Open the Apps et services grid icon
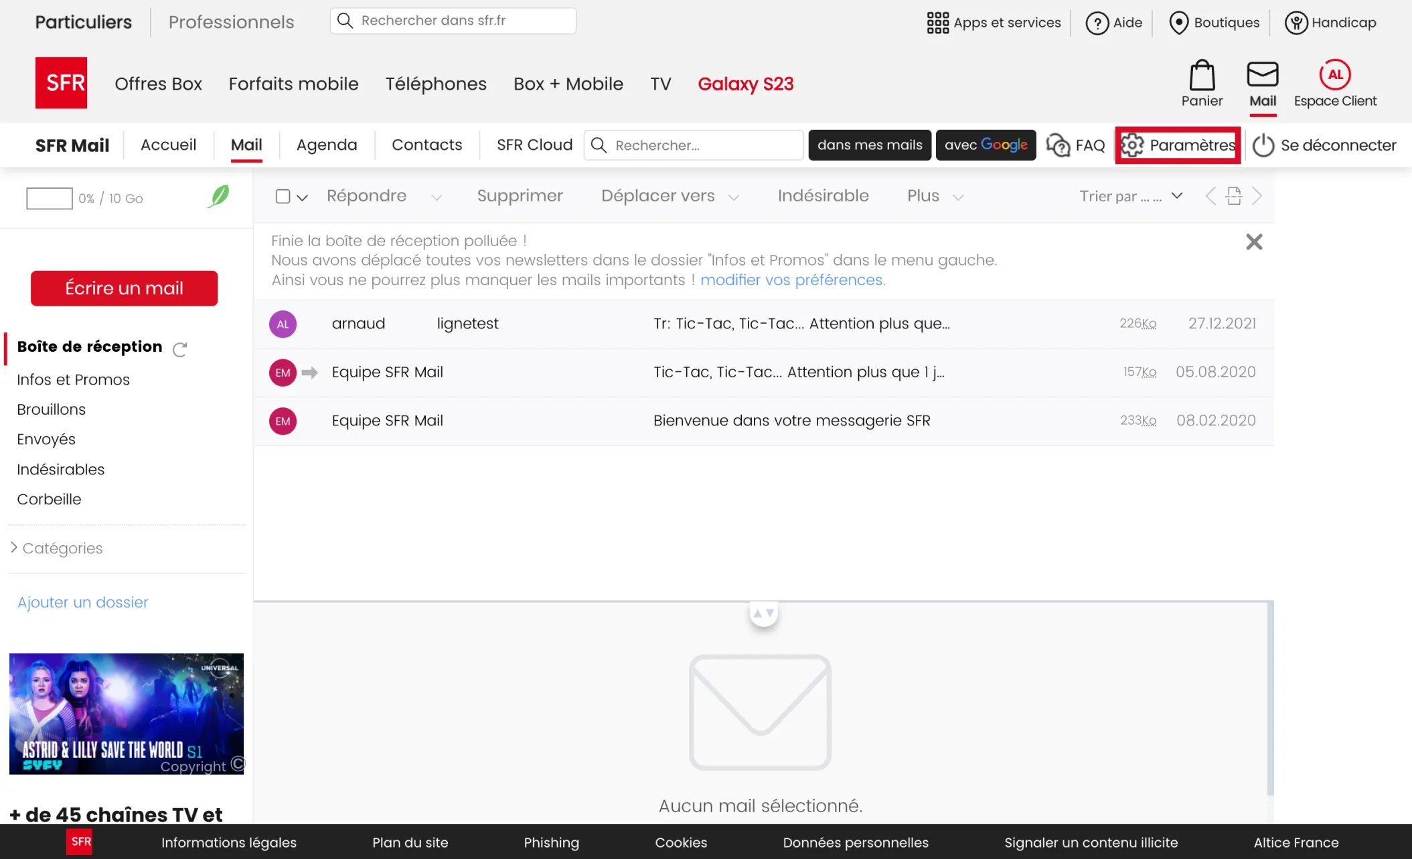This screenshot has width=1412, height=859. tap(937, 22)
